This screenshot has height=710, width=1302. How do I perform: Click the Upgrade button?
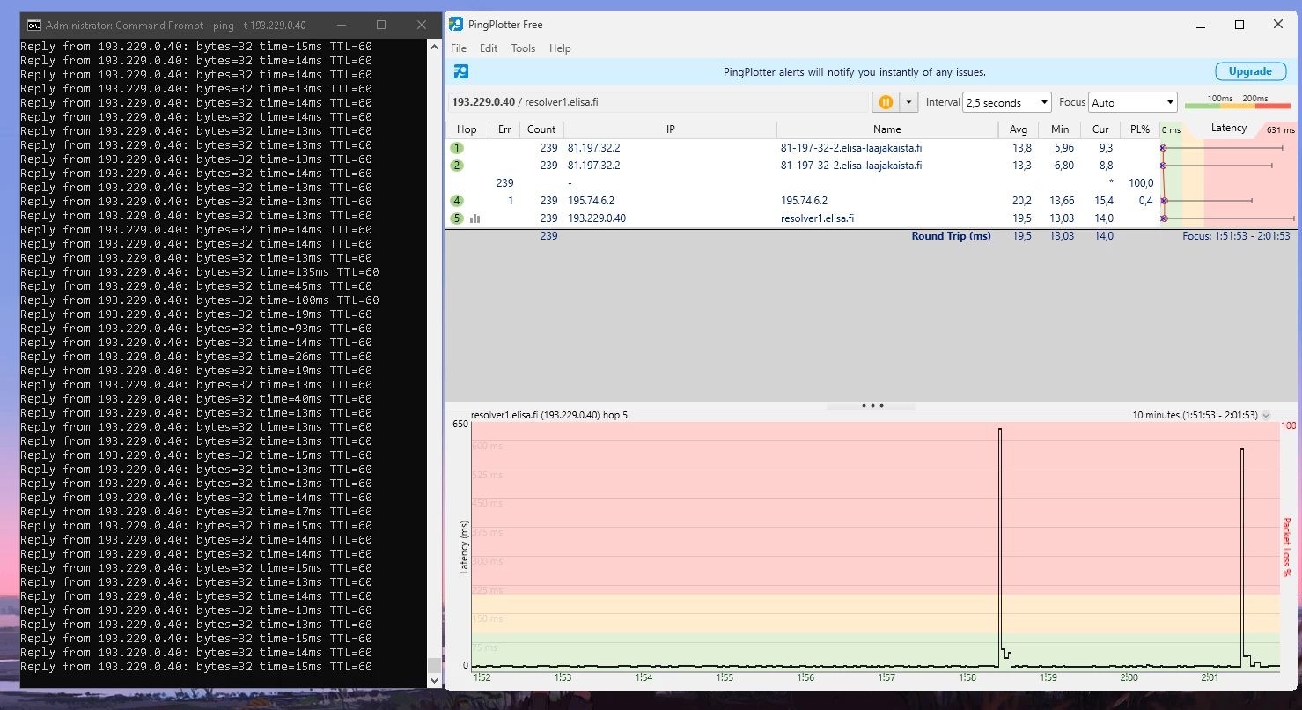1250,71
